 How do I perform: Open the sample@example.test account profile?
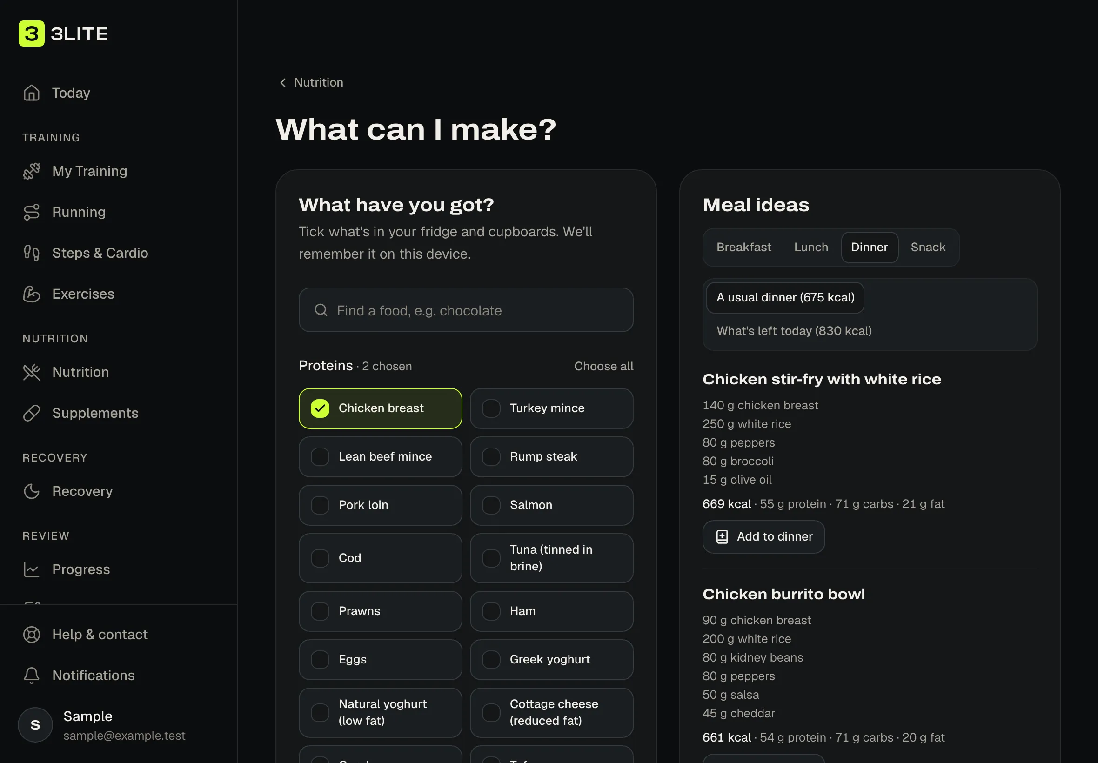(x=119, y=725)
